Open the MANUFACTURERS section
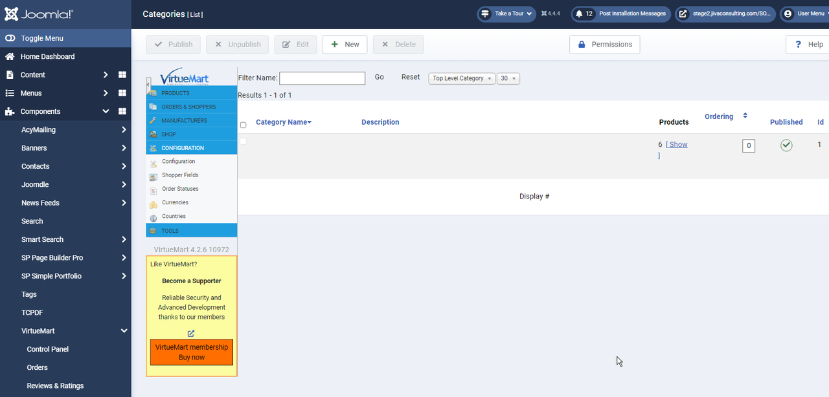The height and width of the screenshot is (397, 829). [192, 120]
